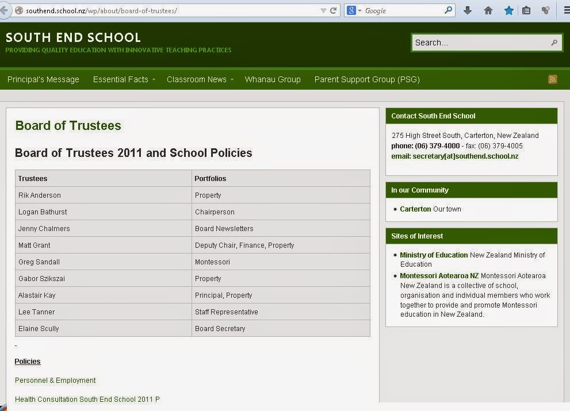Reload the page with the refresh icon

coord(333,10)
